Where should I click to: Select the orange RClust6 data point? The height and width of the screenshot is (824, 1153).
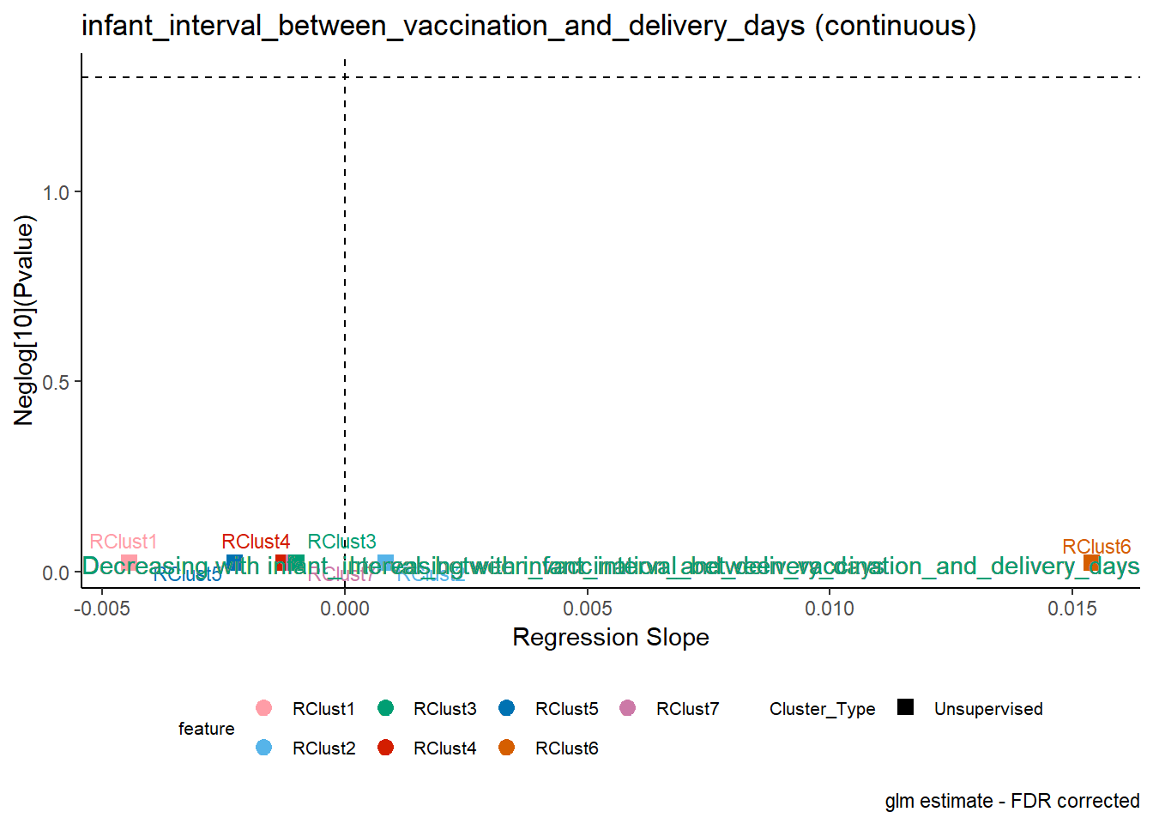pyautogui.click(x=1091, y=563)
